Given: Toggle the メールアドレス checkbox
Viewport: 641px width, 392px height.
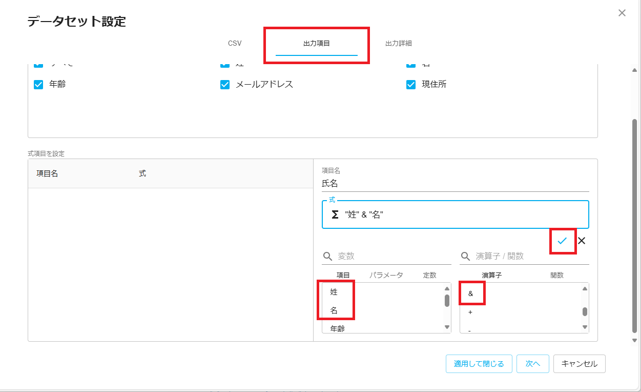Looking at the screenshot, I should 225,85.
